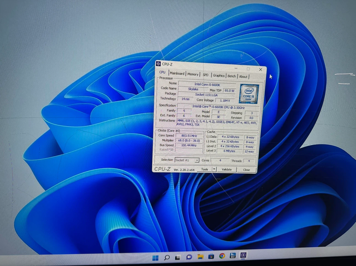Click the L1 Inst. value 4 x 32 KBytes

tap(230, 142)
